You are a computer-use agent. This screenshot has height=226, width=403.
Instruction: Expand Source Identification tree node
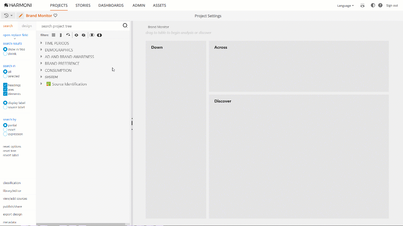click(41, 84)
